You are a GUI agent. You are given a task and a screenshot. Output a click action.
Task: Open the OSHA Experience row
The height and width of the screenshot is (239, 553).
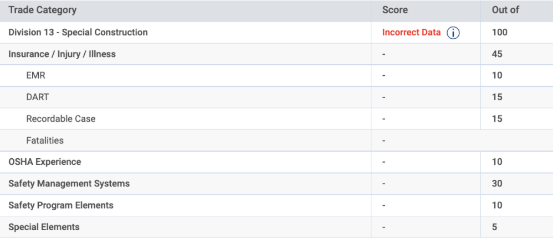(x=276, y=162)
